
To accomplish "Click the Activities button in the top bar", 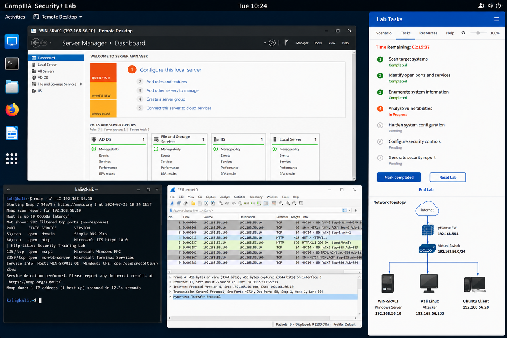I will 15,17.
